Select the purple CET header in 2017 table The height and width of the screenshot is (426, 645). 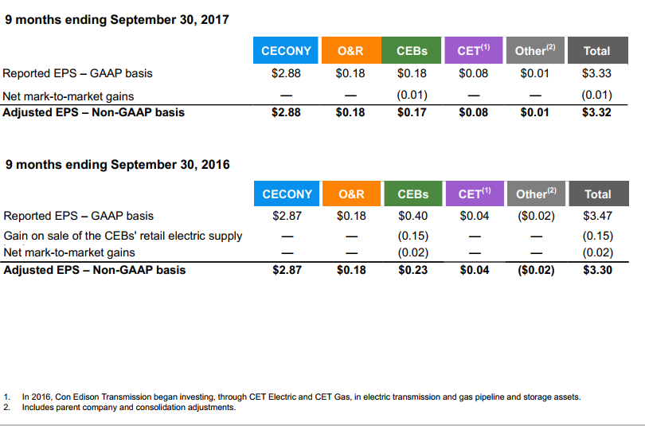[x=474, y=50]
